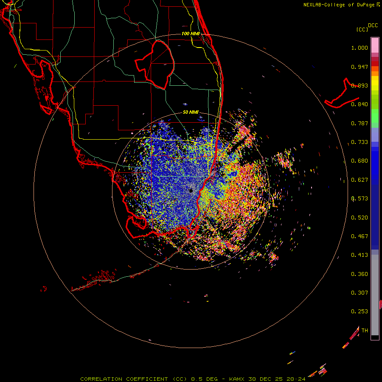
Task: Click the 0.253 scale value
Action: 360,312
